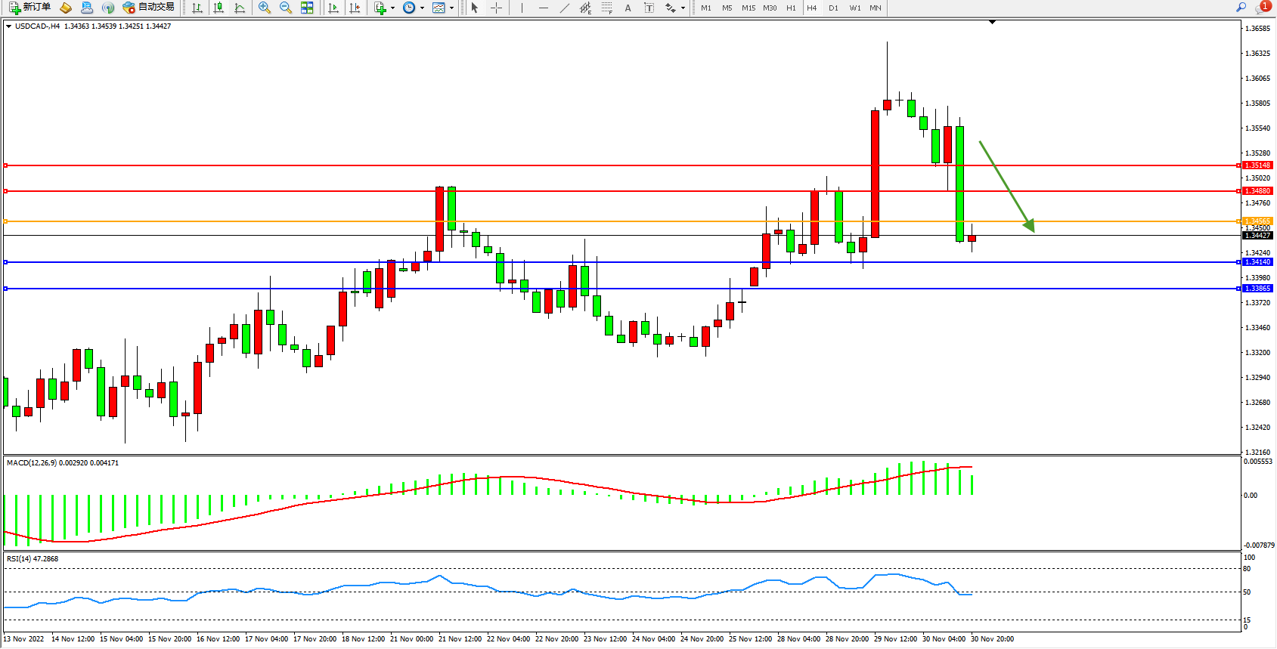Open the templates dropdown arrow
1277x649 pixels.
(451, 8)
